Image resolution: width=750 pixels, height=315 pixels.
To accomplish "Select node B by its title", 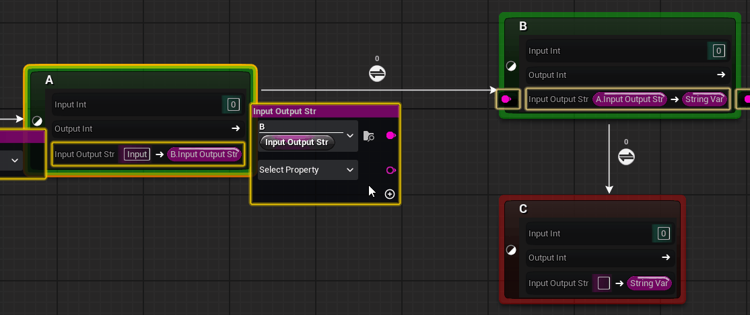I will [x=523, y=27].
